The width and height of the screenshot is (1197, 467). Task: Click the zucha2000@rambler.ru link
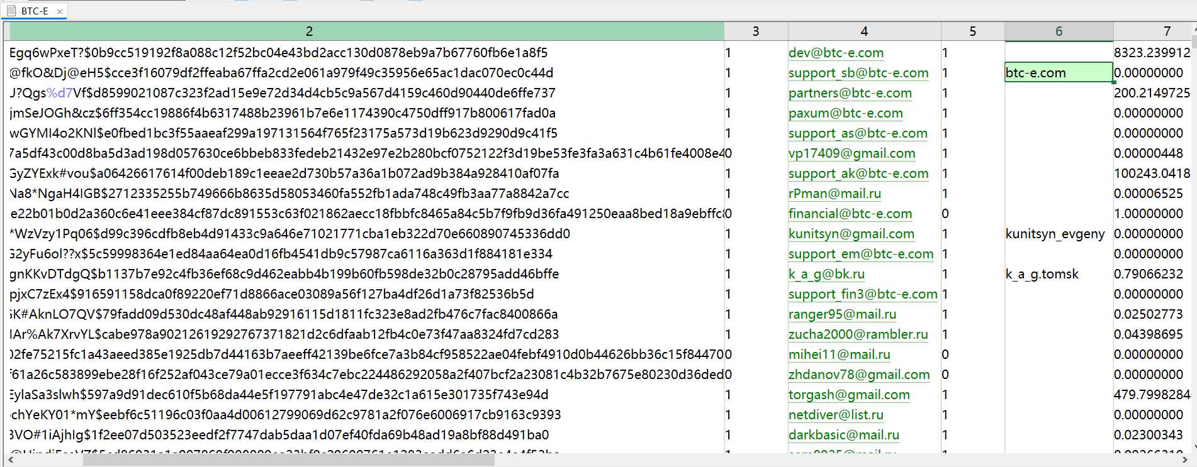coord(858,334)
